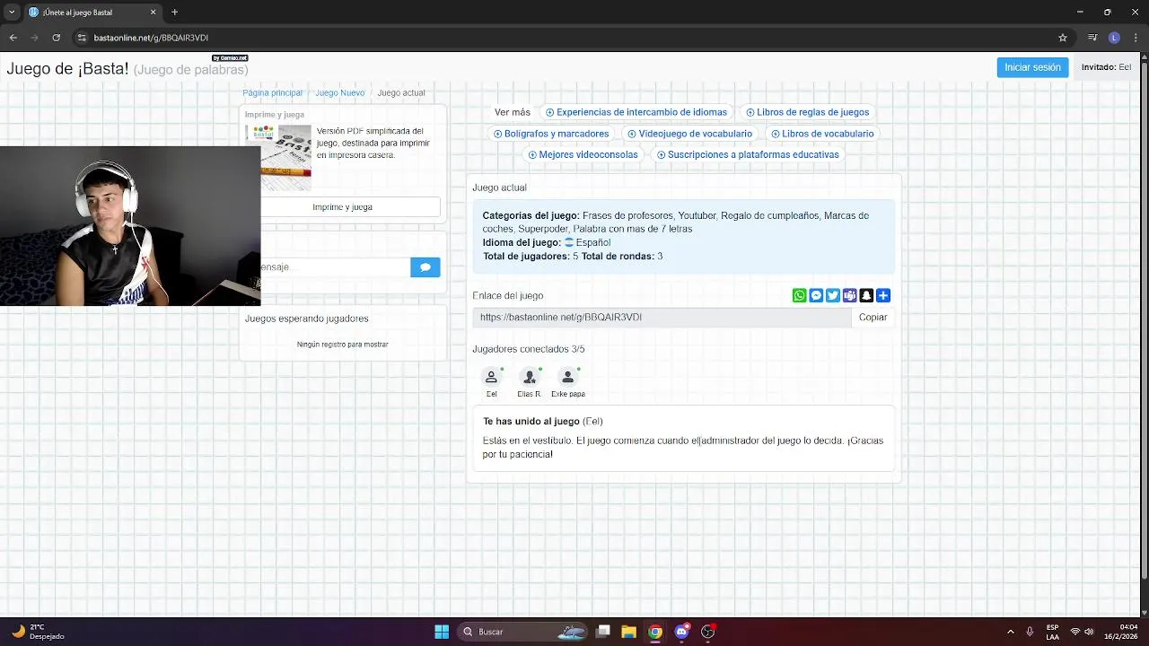Open File Explorer from taskbar
The width and height of the screenshot is (1149, 646).
(x=628, y=632)
